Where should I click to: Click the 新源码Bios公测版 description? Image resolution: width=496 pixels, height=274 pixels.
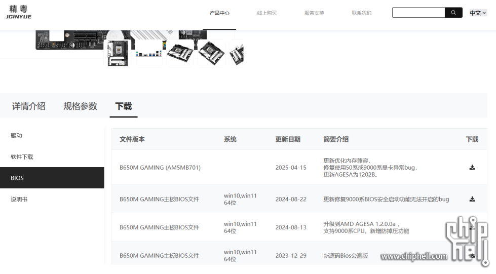346,255
